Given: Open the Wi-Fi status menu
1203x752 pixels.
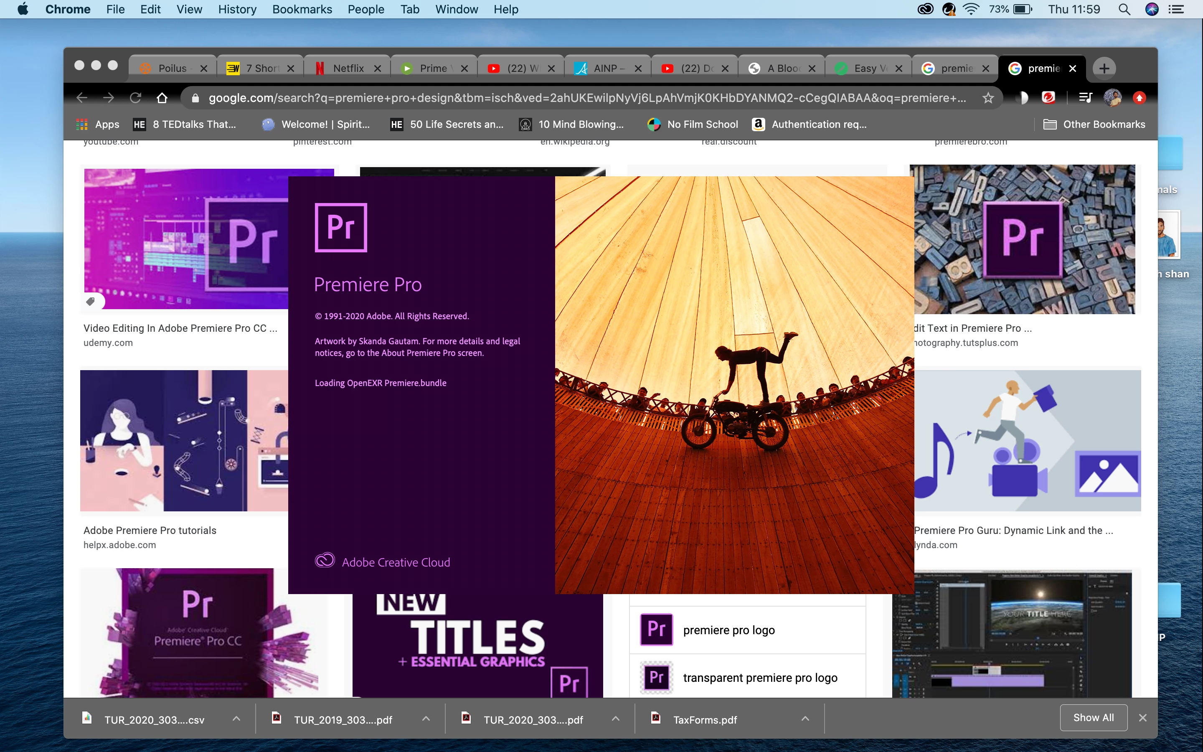Looking at the screenshot, I should click(971, 9).
